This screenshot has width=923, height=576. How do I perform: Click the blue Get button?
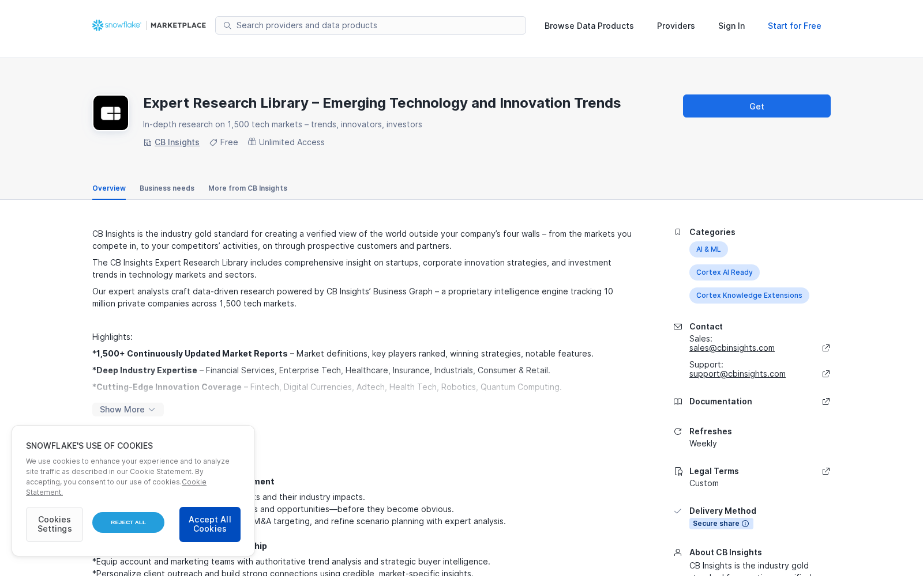757,106
